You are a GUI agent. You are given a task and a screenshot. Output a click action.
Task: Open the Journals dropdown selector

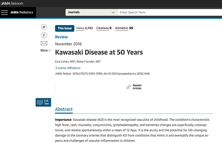pyautogui.click(x=92, y=12)
